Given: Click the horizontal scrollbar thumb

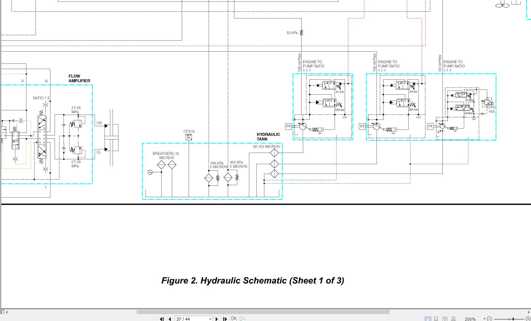Looking at the screenshot, I should [263, 312].
